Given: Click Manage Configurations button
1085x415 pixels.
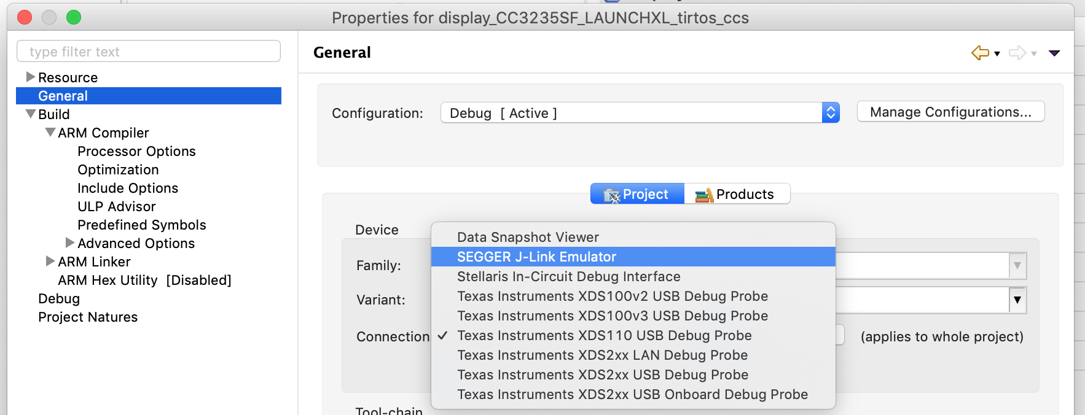Looking at the screenshot, I should (950, 112).
